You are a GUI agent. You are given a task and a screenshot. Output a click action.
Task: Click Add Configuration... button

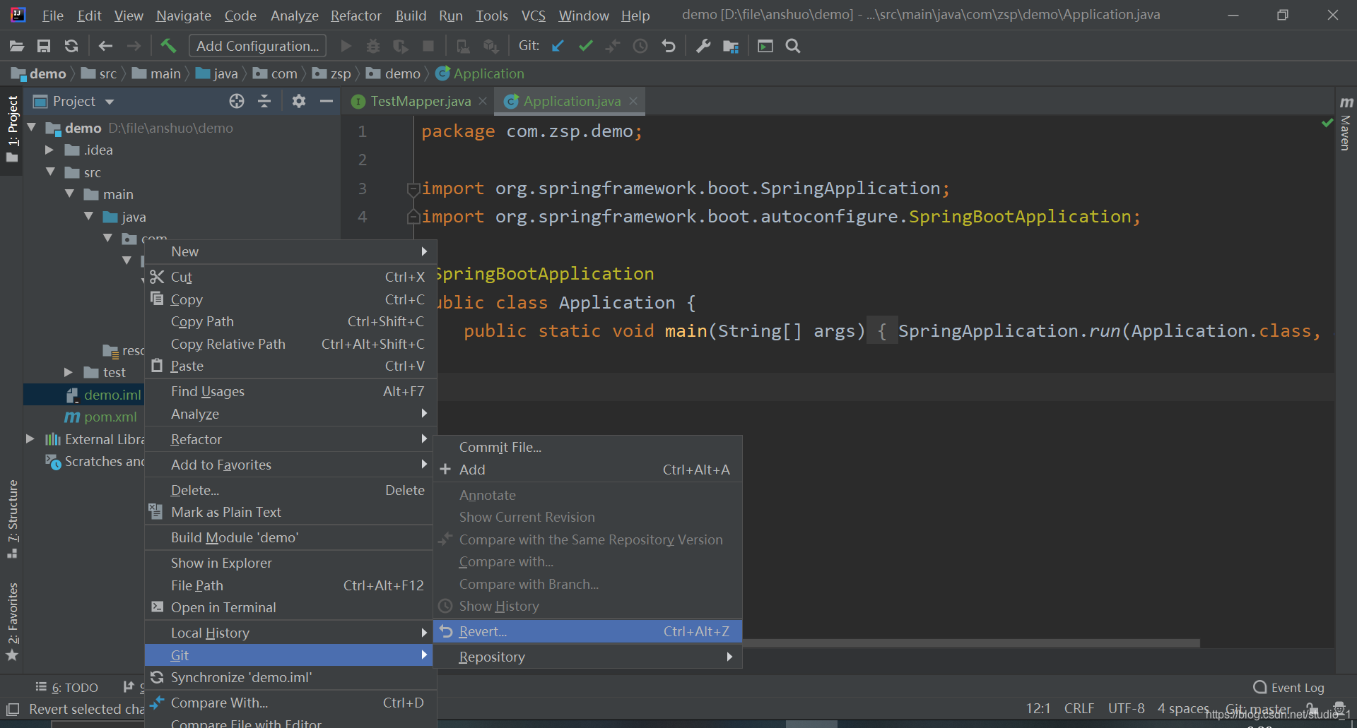click(257, 46)
